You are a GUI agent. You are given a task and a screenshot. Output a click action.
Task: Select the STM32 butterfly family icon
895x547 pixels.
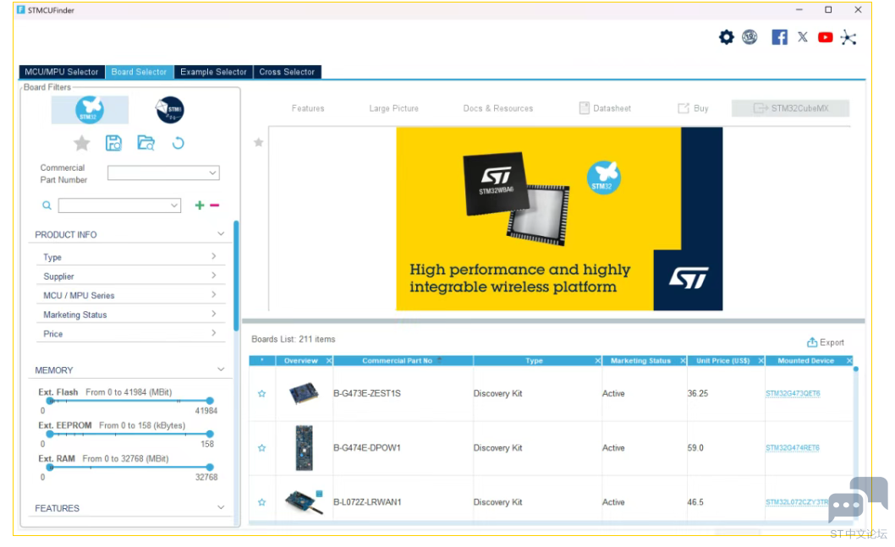[x=90, y=110]
